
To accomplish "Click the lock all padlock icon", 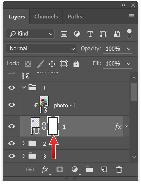I will click(76, 64).
